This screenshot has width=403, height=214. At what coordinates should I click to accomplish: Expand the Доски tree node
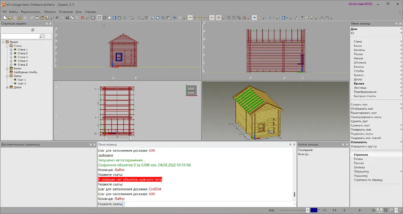point(7,87)
